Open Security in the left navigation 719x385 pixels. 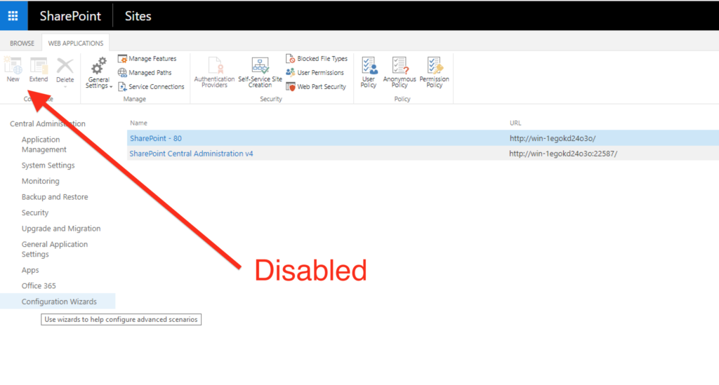(x=35, y=213)
